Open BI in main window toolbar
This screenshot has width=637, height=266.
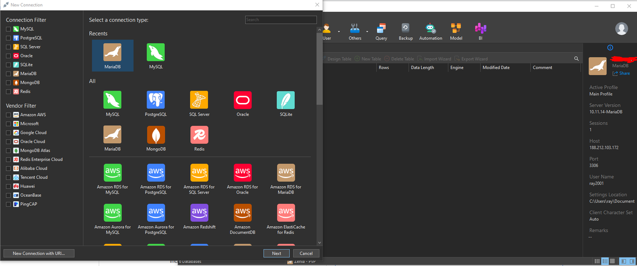tap(480, 32)
